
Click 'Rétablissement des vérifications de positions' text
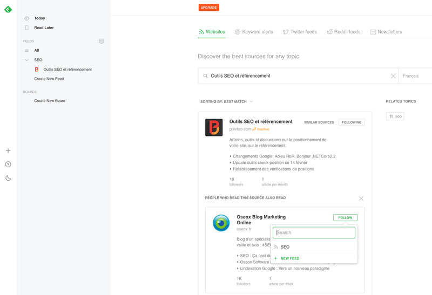273,169
